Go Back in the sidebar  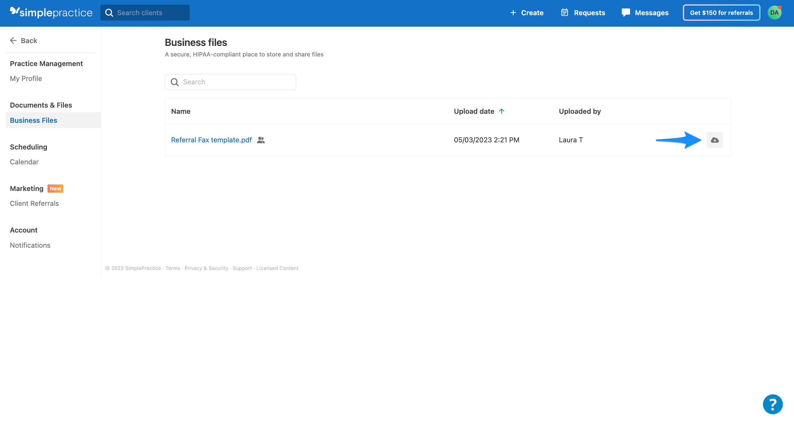24,41
